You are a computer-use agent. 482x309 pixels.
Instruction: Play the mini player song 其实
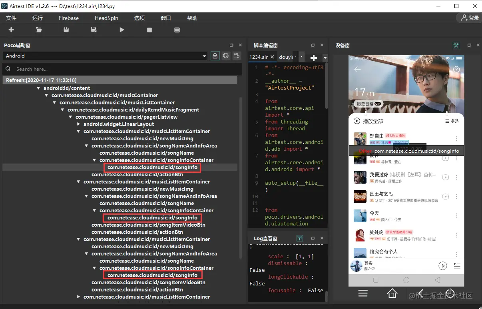[x=442, y=266]
